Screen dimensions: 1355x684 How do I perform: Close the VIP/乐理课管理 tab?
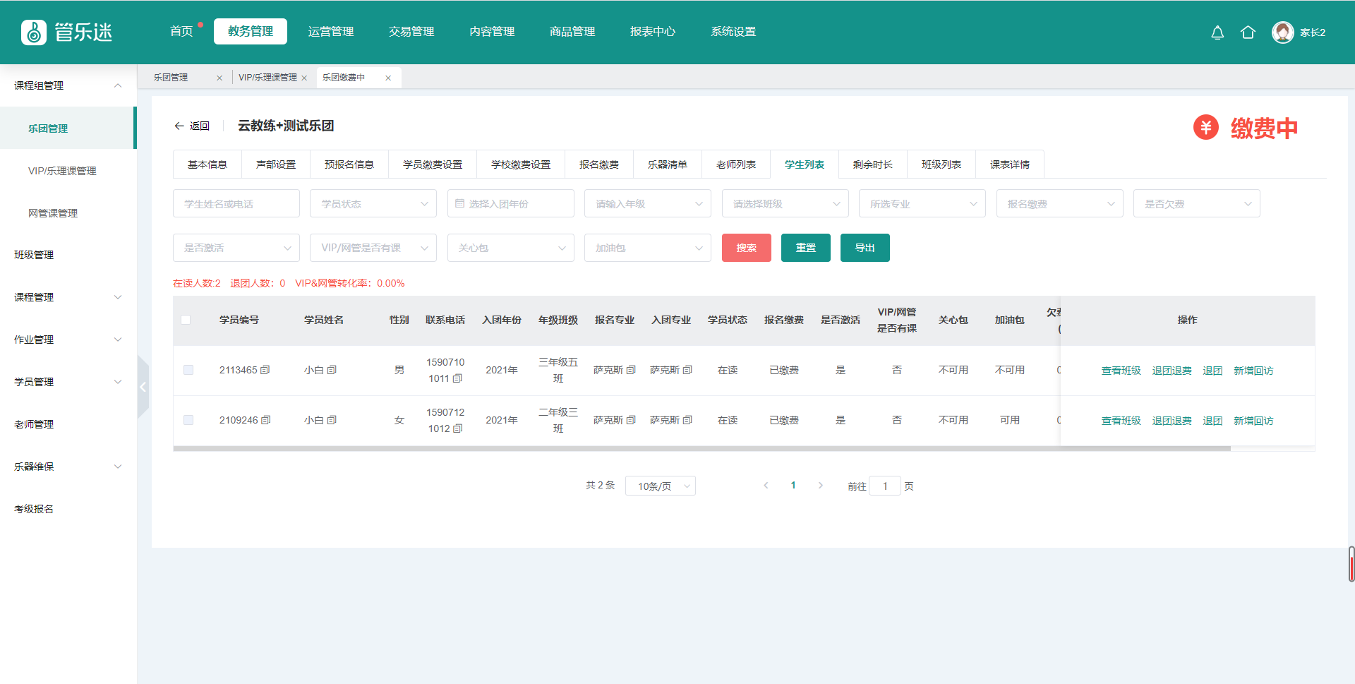(304, 78)
